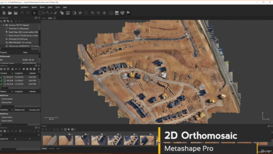The image size is (273, 154).
Task: Click the Reset view crosshair icon
Action: [104, 13]
